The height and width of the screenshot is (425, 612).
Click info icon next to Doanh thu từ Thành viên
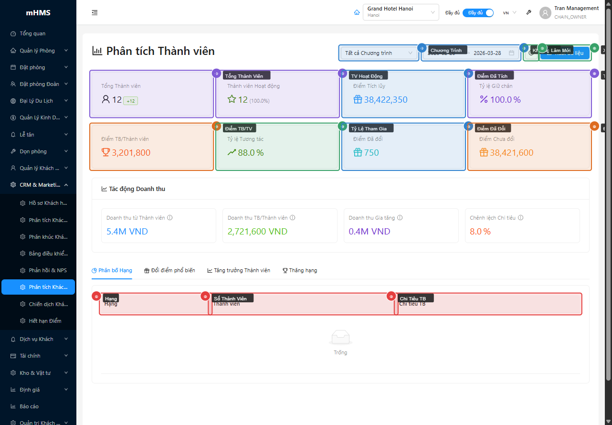(x=170, y=218)
